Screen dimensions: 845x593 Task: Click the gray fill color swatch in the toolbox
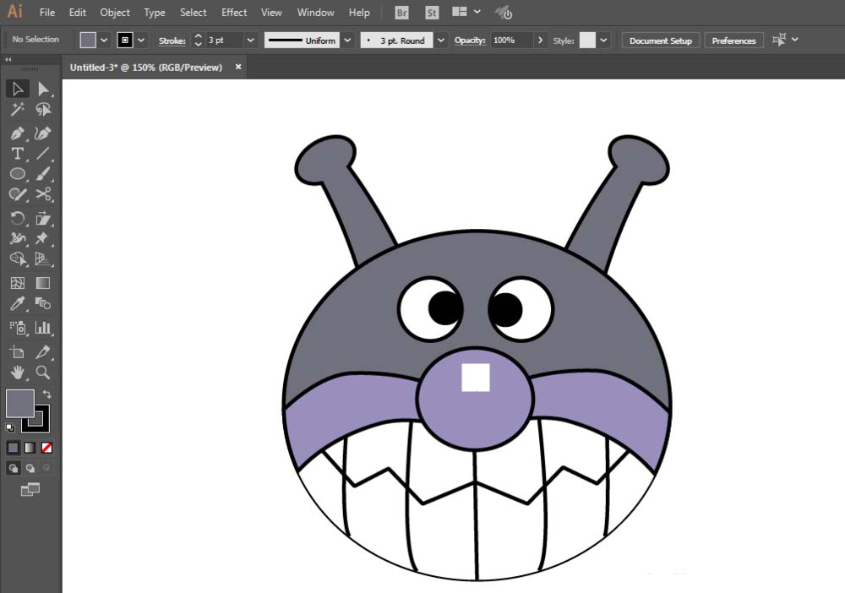(19, 404)
